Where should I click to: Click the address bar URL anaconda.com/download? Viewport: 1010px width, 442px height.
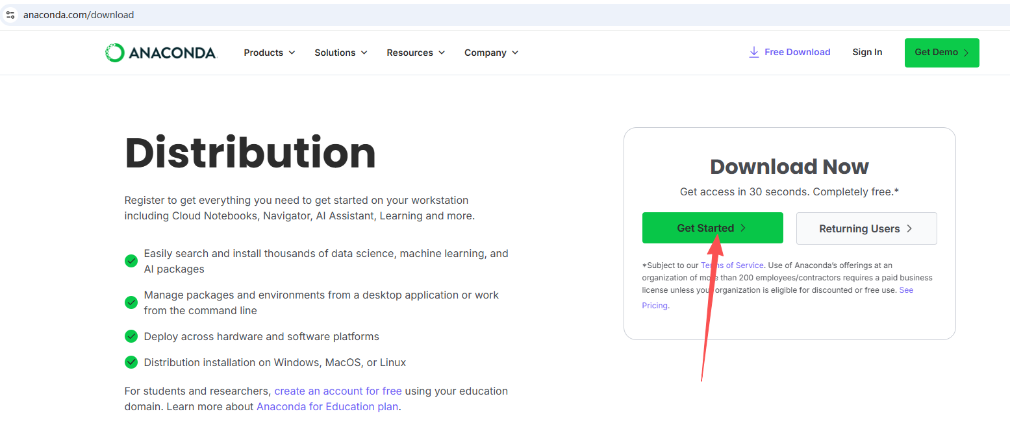[79, 14]
